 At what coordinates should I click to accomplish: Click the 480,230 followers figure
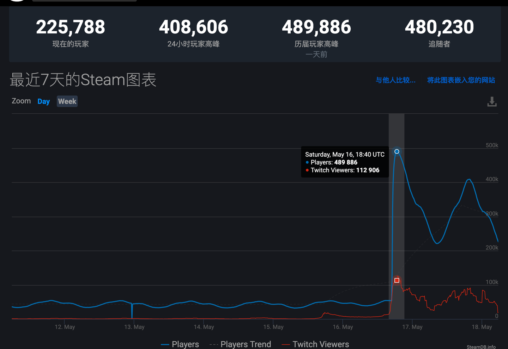[439, 27]
